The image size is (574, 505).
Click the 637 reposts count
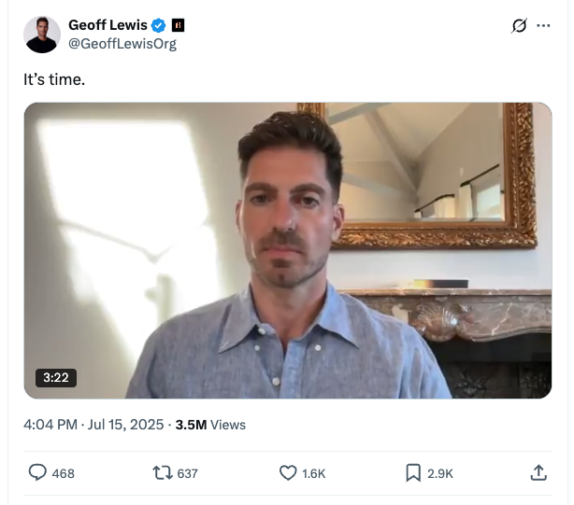click(187, 474)
